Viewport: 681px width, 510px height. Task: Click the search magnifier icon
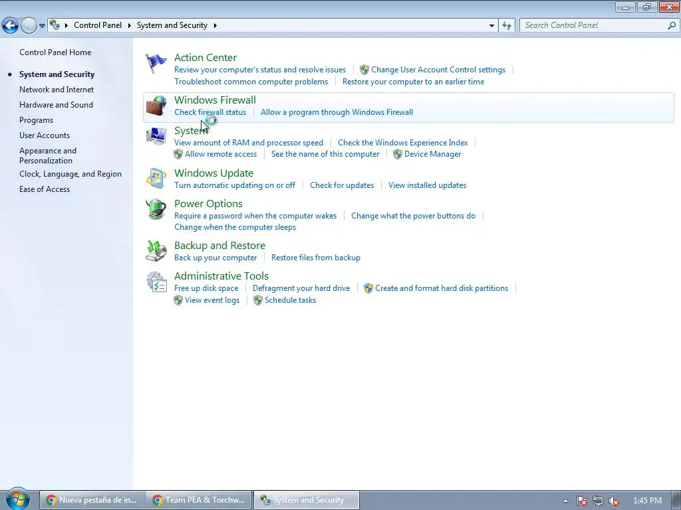[x=672, y=25]
